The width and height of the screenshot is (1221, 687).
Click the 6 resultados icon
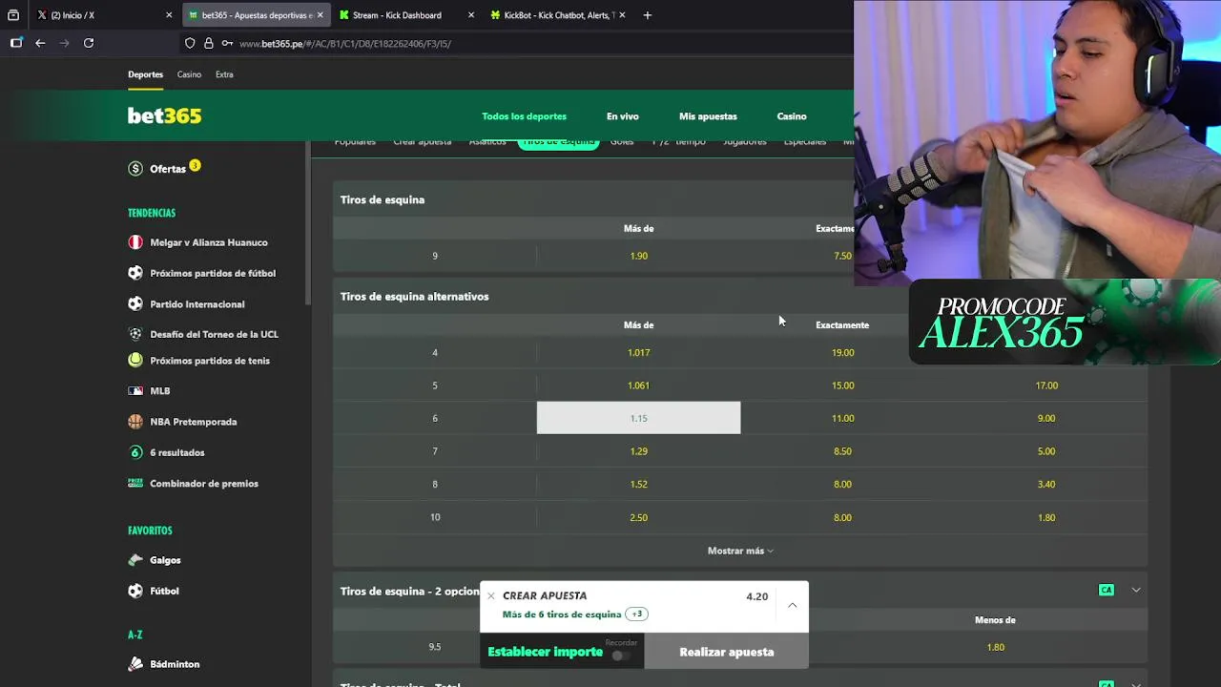pyautogui.click(x=135, y=452)
